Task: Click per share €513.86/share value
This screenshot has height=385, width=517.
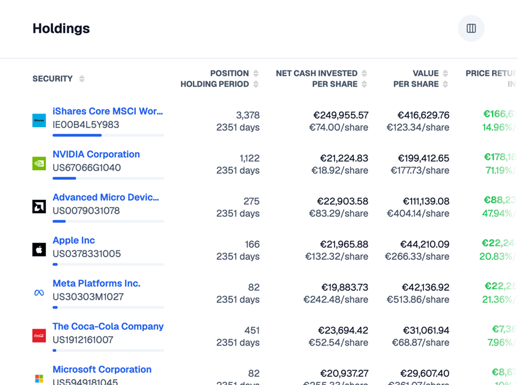Action: coord(418,299)
